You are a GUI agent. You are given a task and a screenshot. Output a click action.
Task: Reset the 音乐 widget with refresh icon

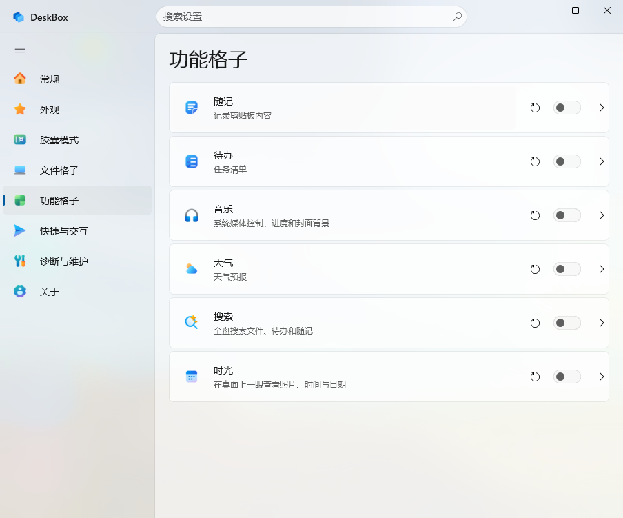535,215
